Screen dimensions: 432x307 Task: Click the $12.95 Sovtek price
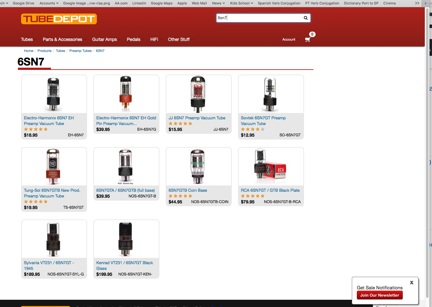248,135
